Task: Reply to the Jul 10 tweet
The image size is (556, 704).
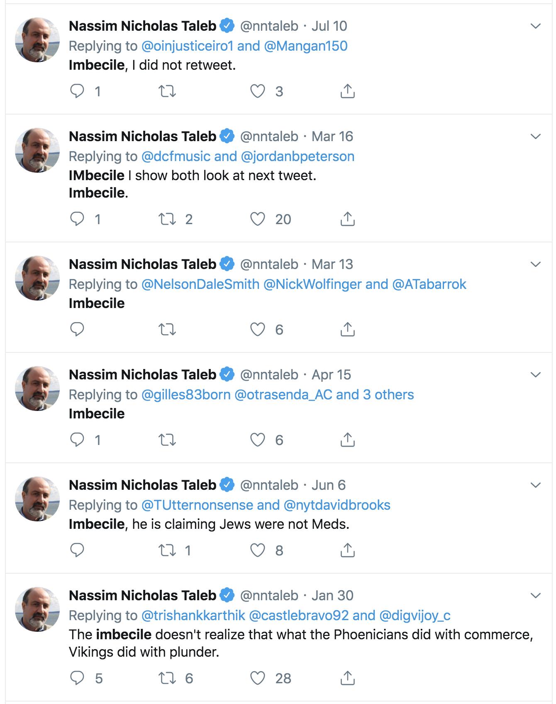Action: pos(77,91)
